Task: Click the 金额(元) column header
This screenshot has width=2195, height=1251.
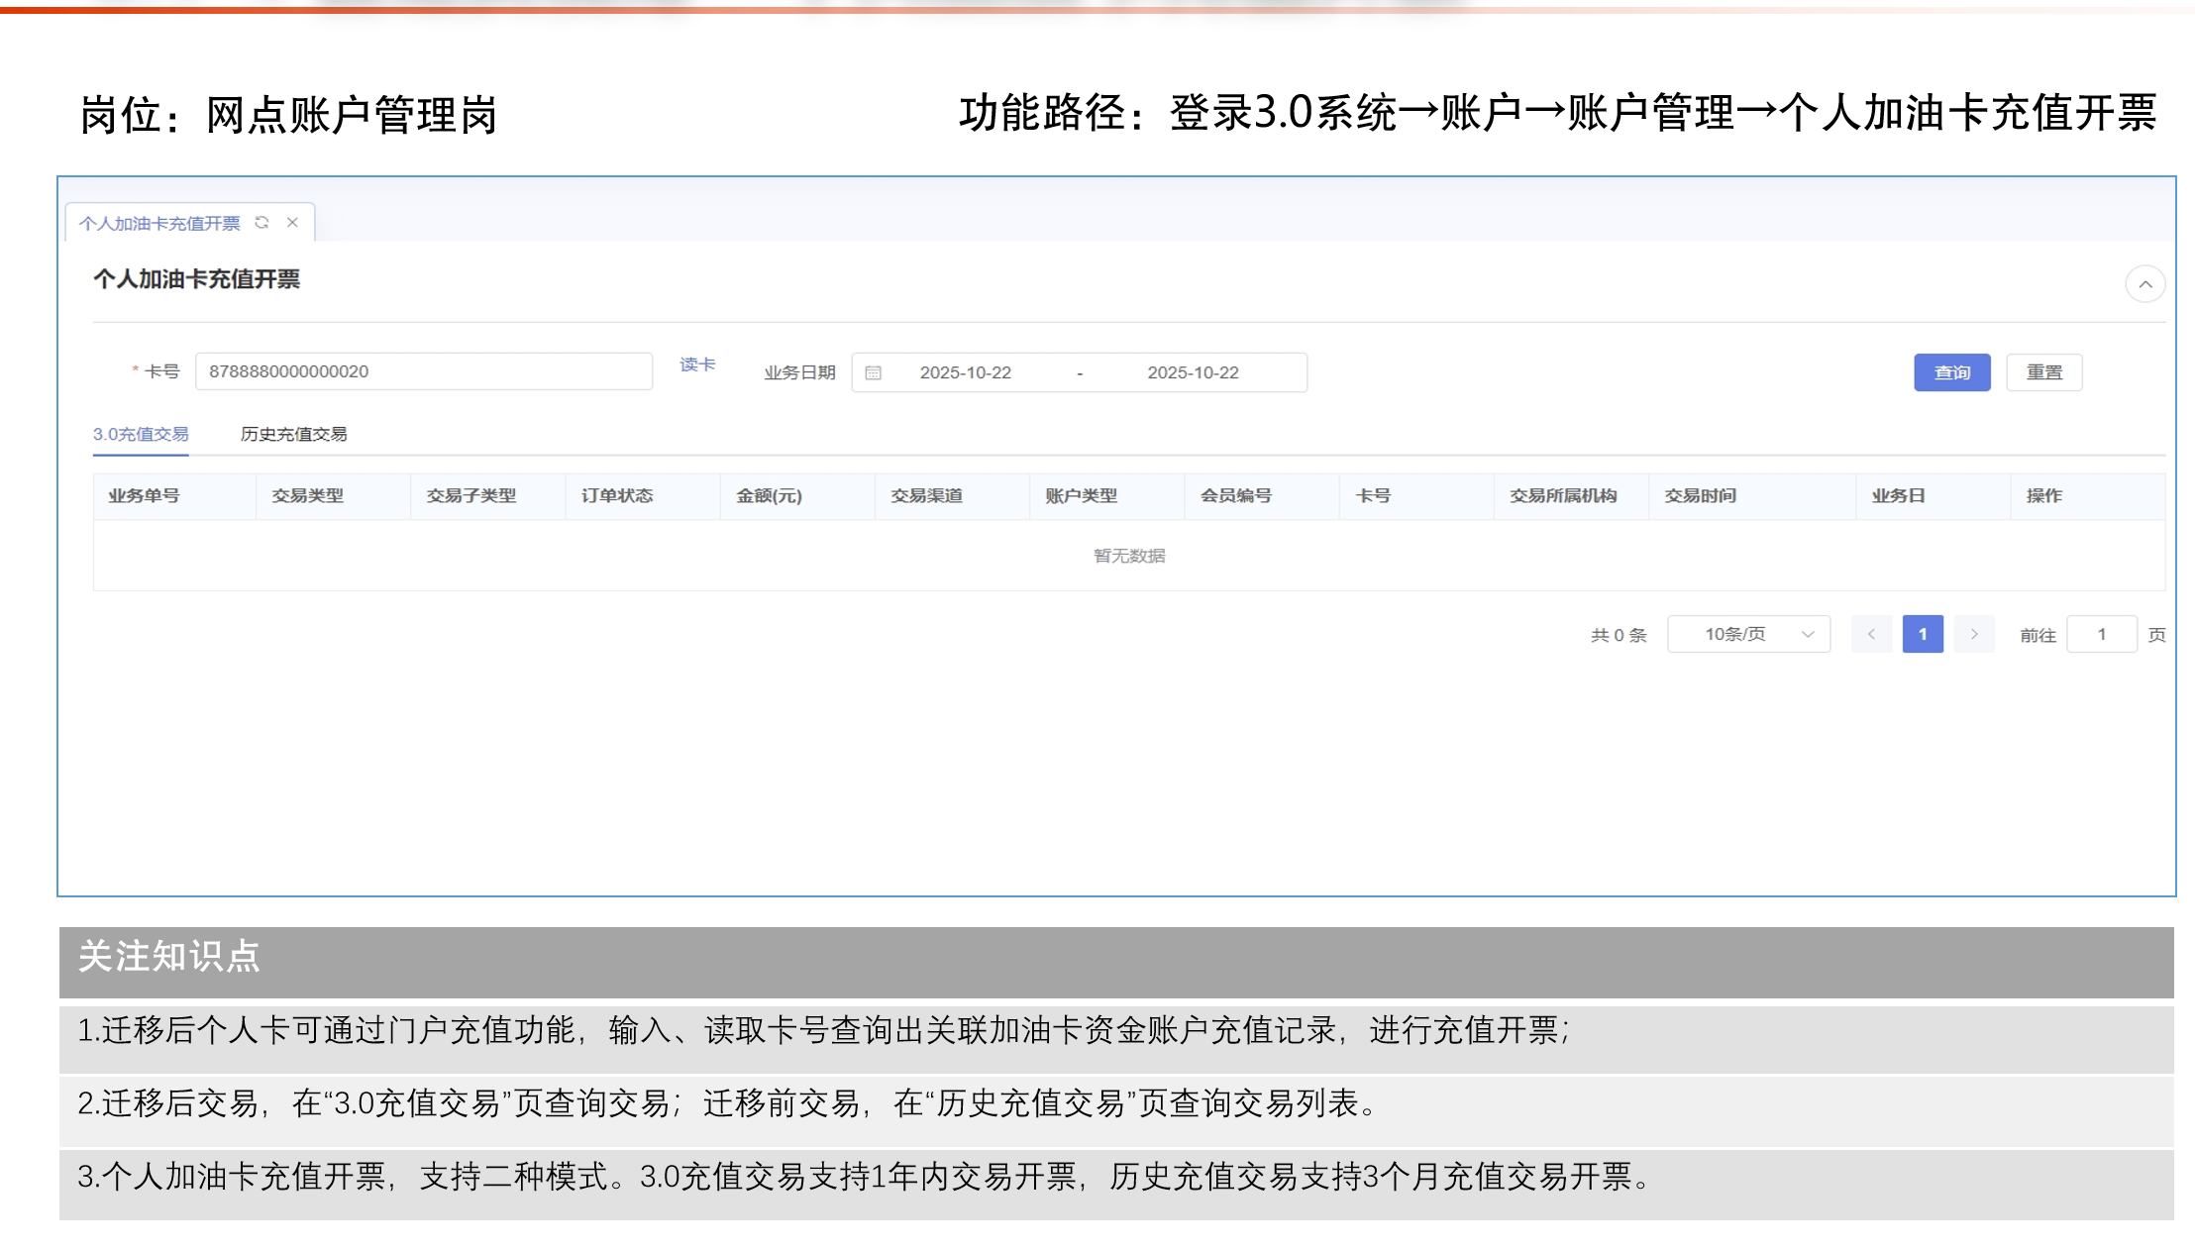Action: click(x=769, y=495)
